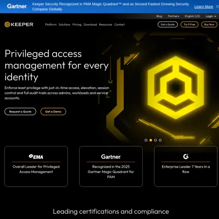
Task: Select the fourth carousel slide dot
Action: 160,140
